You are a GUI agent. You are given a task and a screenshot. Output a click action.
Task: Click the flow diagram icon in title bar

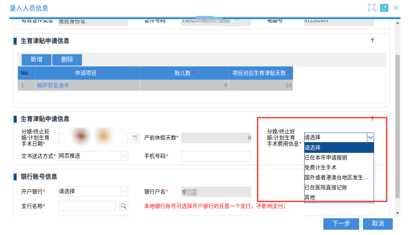tap(372, 8)
